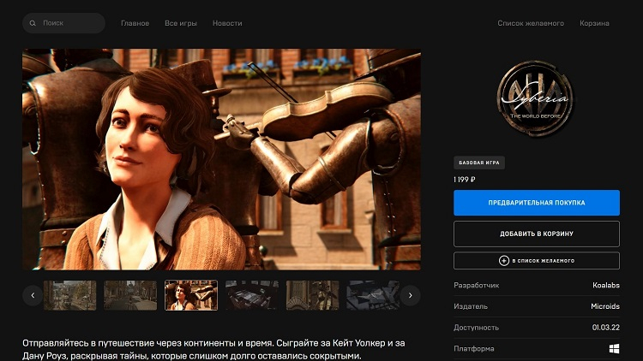Select the fourth dark interior thumbnail

pos(252,295)
